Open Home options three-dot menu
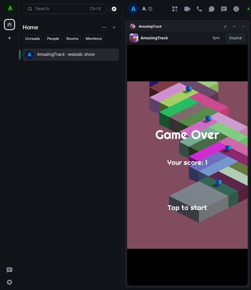This screenshot has width=251, height=290. [x=104, y=27]
